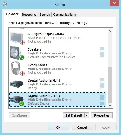This screenshot has height=135, width=121.
Task: Click the OK button
Action: pos(58,127)
